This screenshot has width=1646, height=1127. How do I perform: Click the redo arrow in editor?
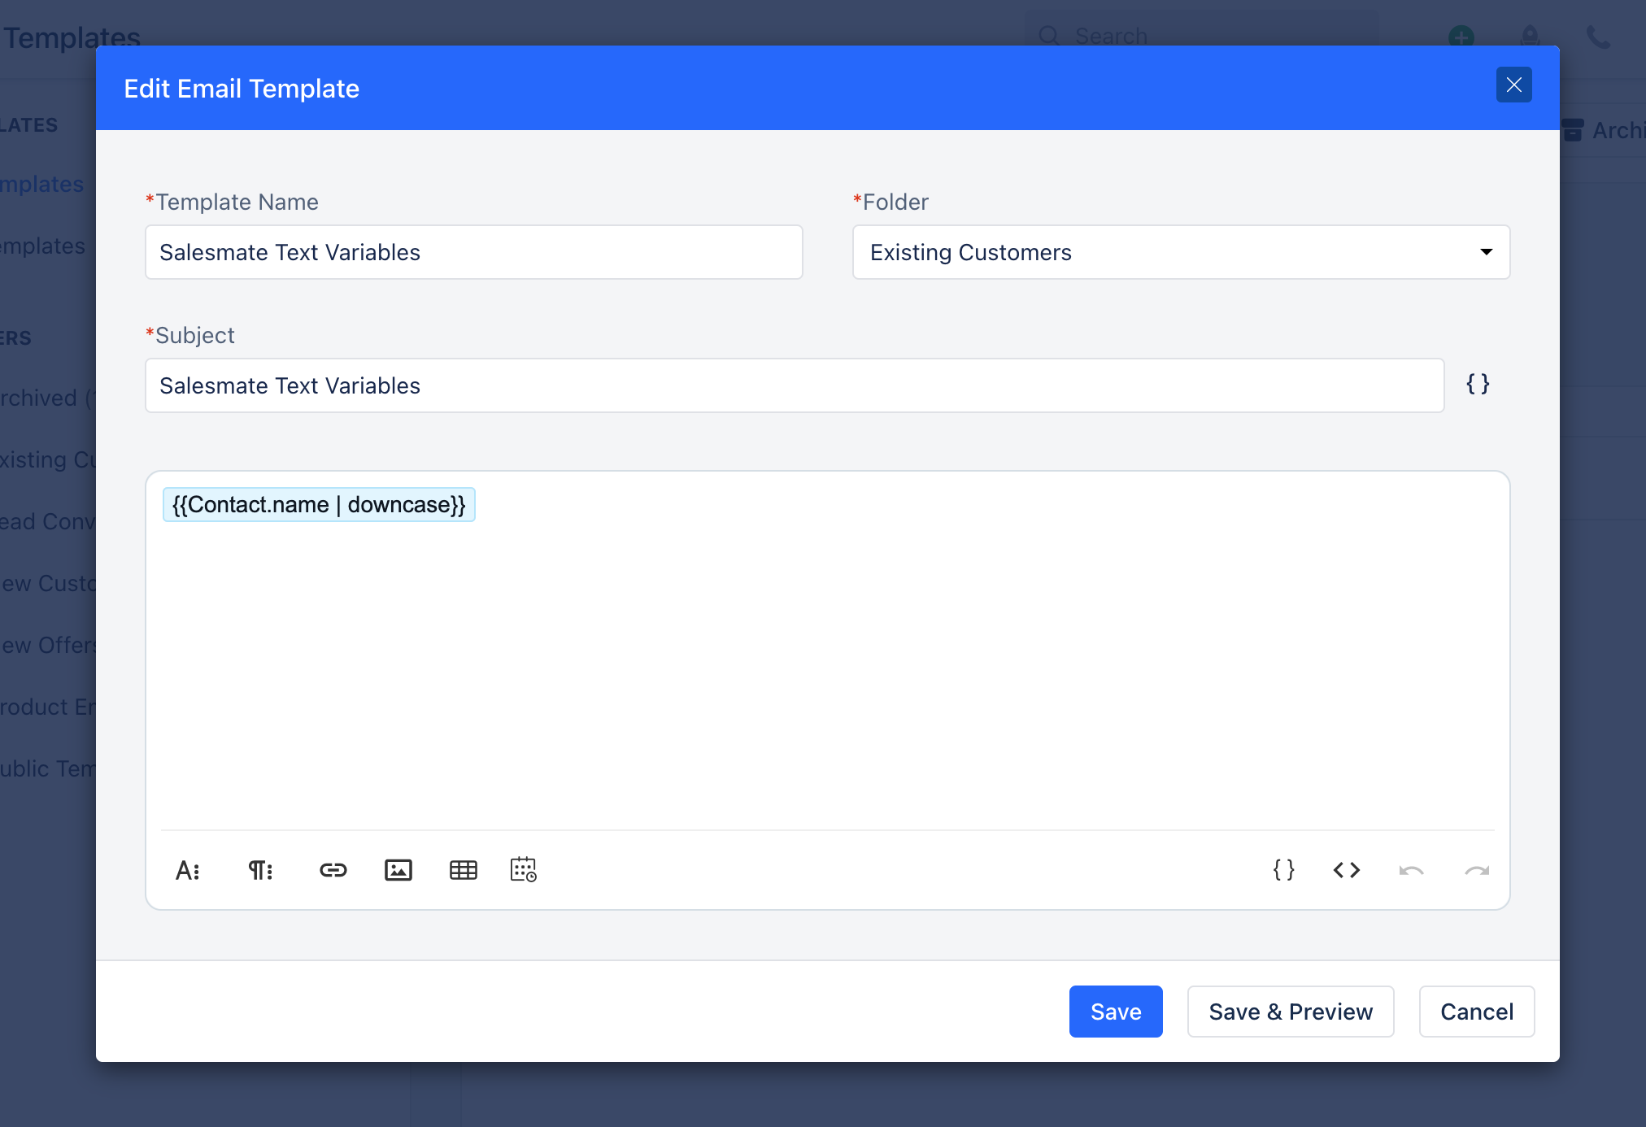(x=1476, y=870)
